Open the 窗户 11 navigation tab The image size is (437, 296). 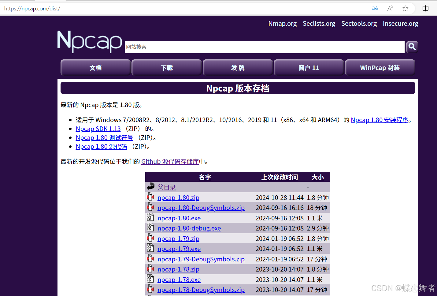pos(309,68)
